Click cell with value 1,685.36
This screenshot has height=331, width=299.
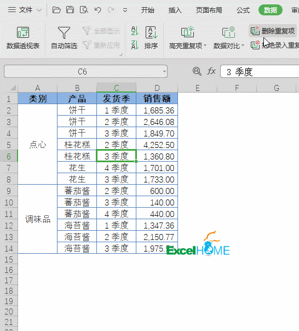click(x=157, y=110)
